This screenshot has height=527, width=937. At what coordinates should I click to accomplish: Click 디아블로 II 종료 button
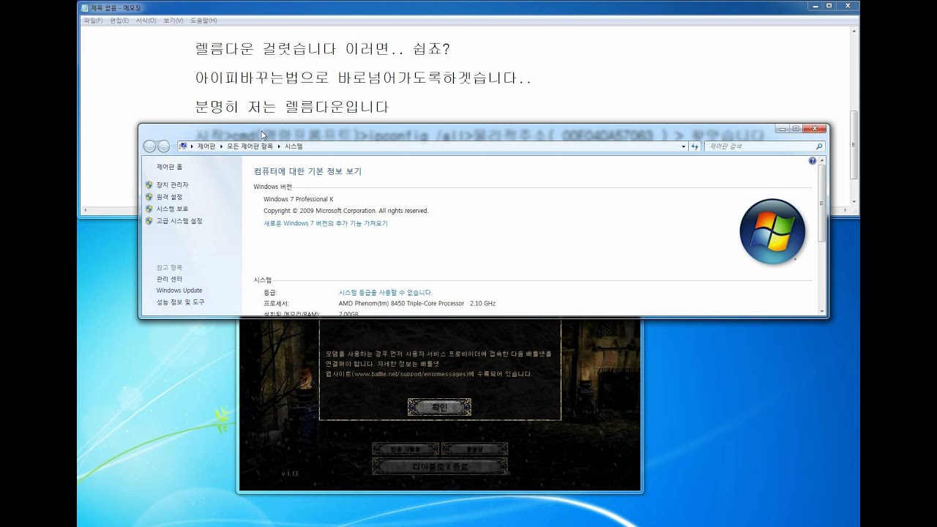click(439, 466)
